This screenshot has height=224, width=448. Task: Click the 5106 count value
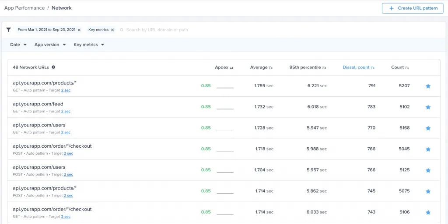pyautogui.click(x=405, y=212)
